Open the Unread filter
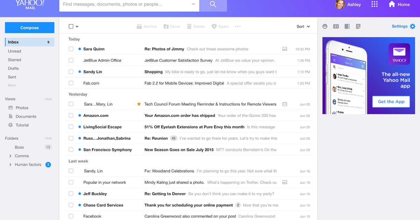 click(15, 51)
